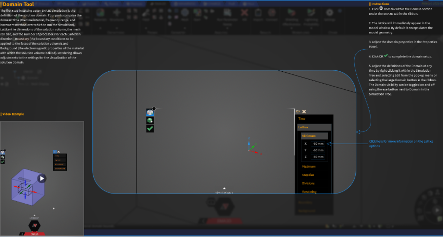Close the properties panel with X
Screen dimensions: 443x237
(x=304, y=111)
